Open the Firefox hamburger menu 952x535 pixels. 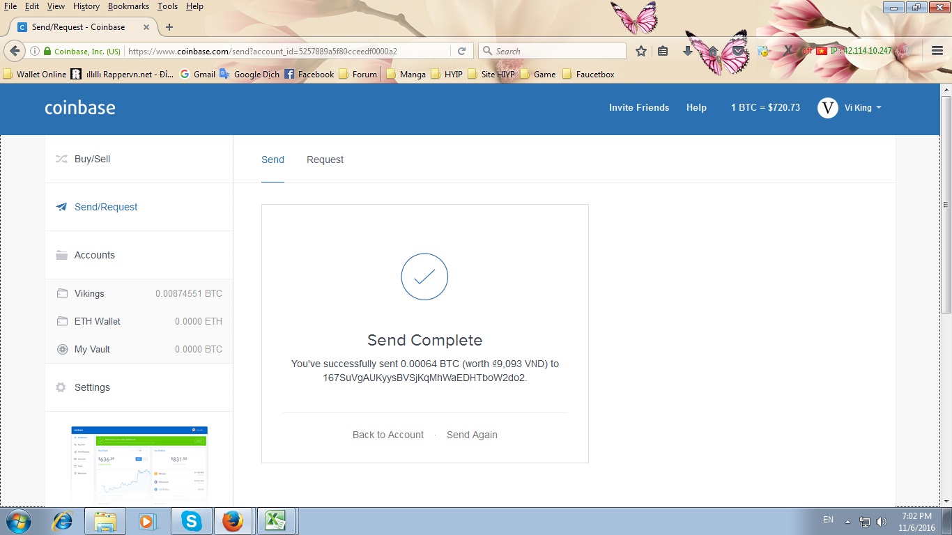[x=937, y=51]
